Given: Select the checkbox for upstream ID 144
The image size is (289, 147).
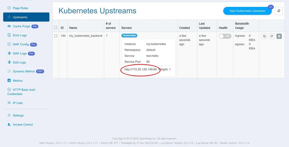Looking at the screenshot, I should [56, 36].
